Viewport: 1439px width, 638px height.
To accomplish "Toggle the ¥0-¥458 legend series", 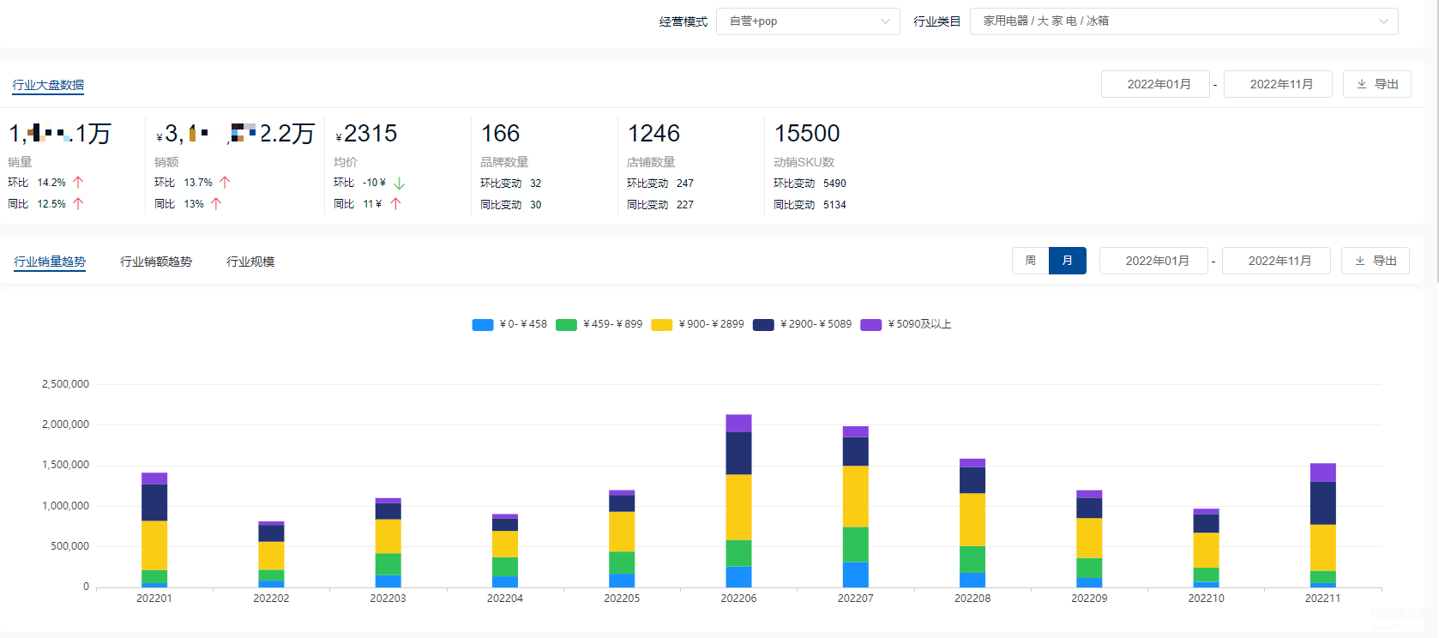I will 483,325.
